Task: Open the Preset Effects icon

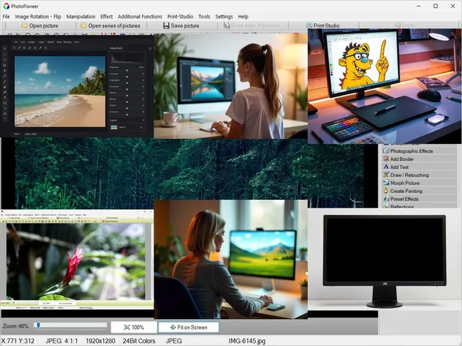Action: [x=385, y=199]
